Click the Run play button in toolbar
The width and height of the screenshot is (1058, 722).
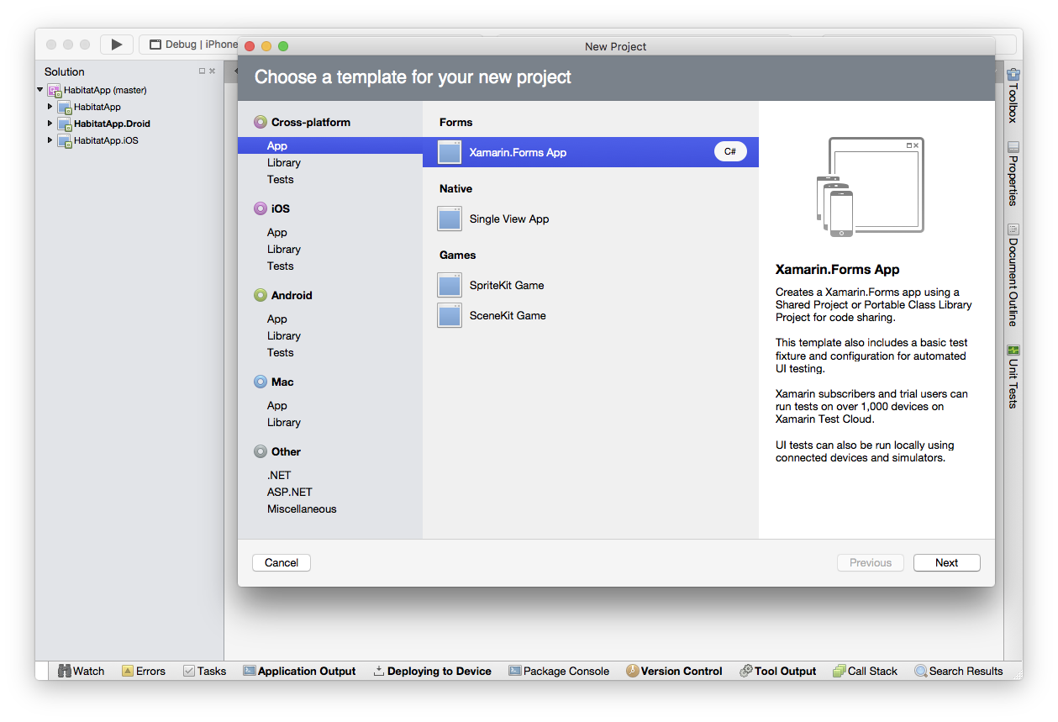117,45
